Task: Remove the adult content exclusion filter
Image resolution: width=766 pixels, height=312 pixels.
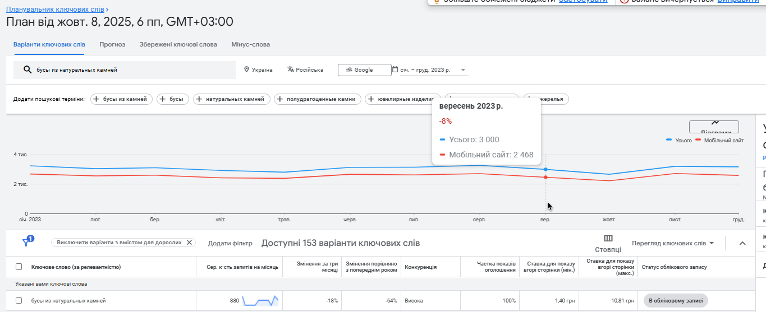Action: [x=190, y=243]
